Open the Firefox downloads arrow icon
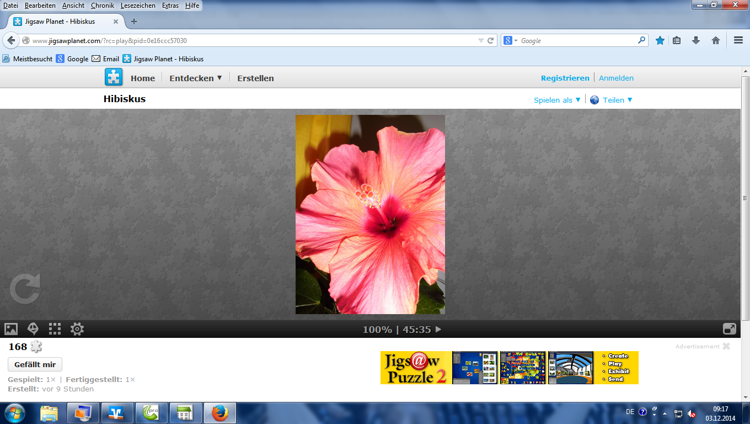 (696, 40)
